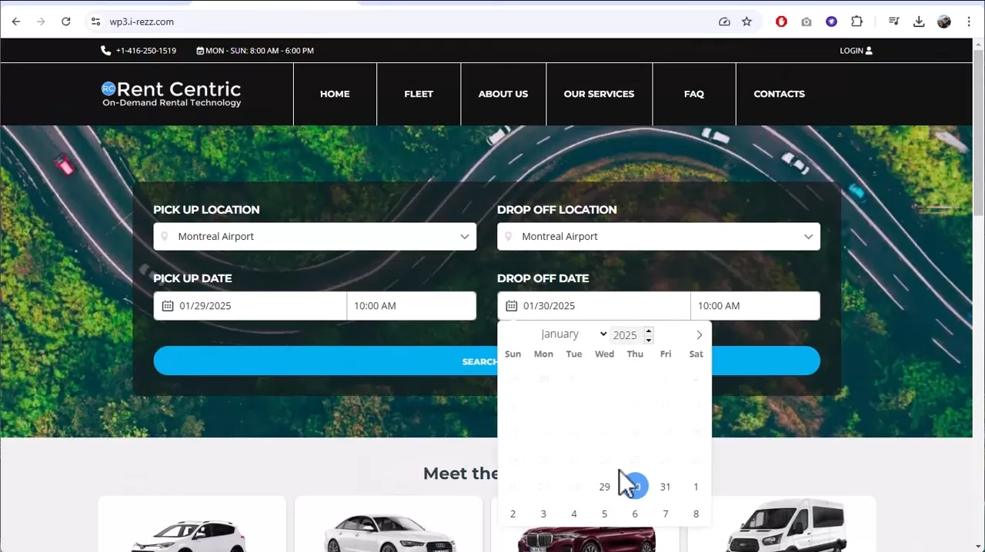Open the January month dropdown
The width and height of the screenshot is (985, 552).
click(x=573, y=334)
